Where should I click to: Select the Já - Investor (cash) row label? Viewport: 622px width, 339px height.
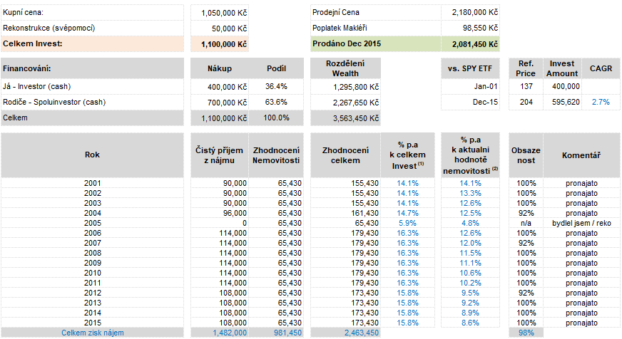click(92, 86)
